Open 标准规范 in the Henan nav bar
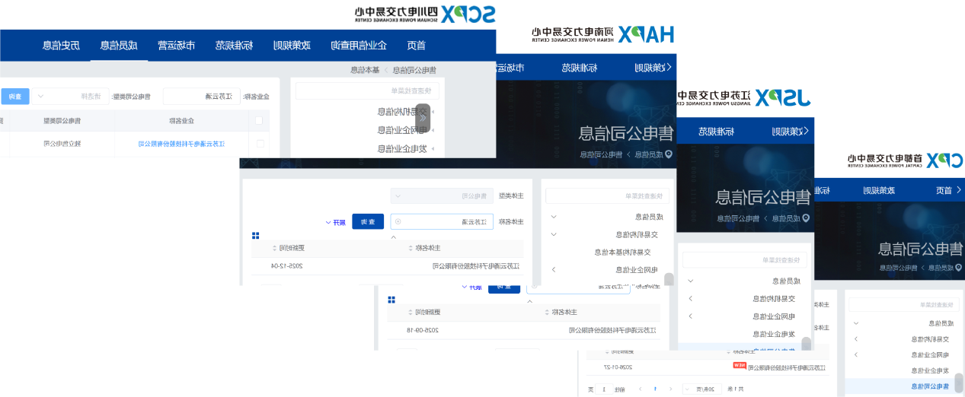This screenshot has height=397, width=965. 580,68
